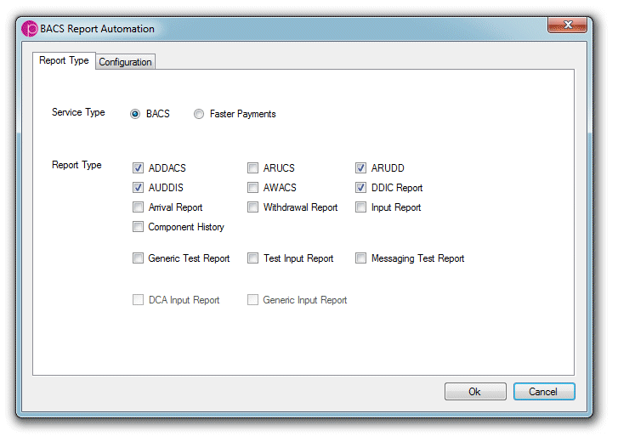Close the BACS Report Automation dialog
Screen dimensions: 618x442
click(x=567, y=25)
